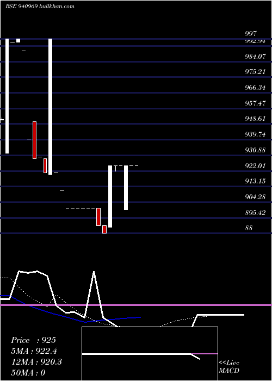This screenshot has width=272, height=381.
Task: Click the red candle below the dashed line near 895.42
Action: tap(98, 217)
